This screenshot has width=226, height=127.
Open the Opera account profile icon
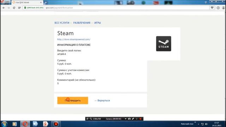coord(224,8)
